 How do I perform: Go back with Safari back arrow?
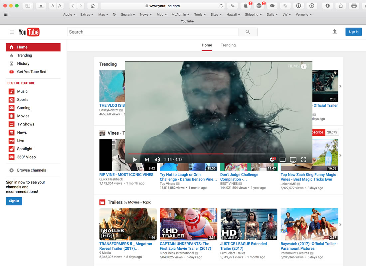[73, 6]
